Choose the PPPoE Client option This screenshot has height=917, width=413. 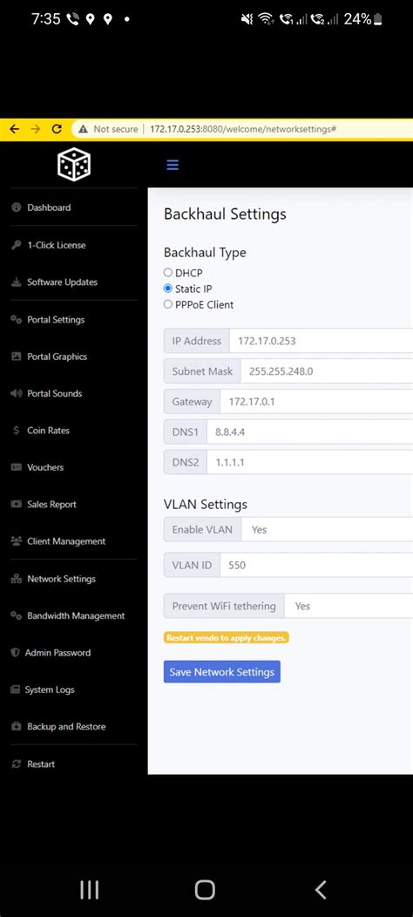tap(168, 304)
